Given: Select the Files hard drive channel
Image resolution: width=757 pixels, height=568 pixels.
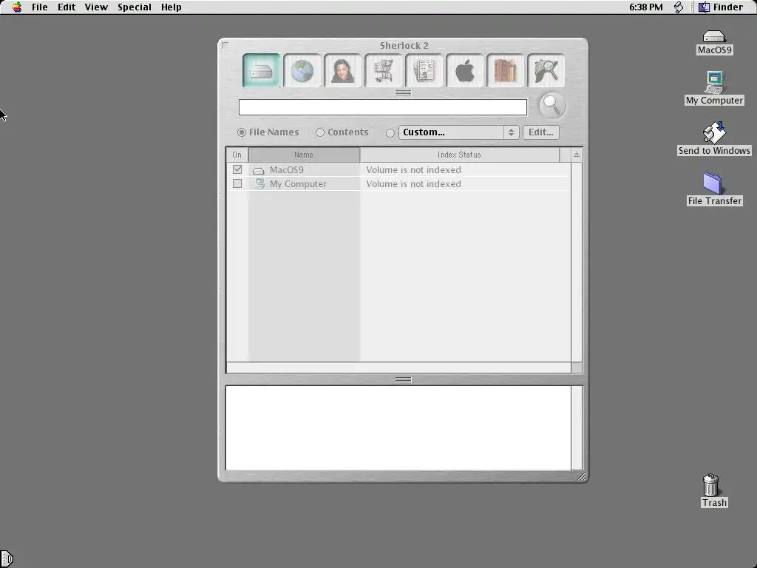Looking at the screenshot, I should pos(261,70).
